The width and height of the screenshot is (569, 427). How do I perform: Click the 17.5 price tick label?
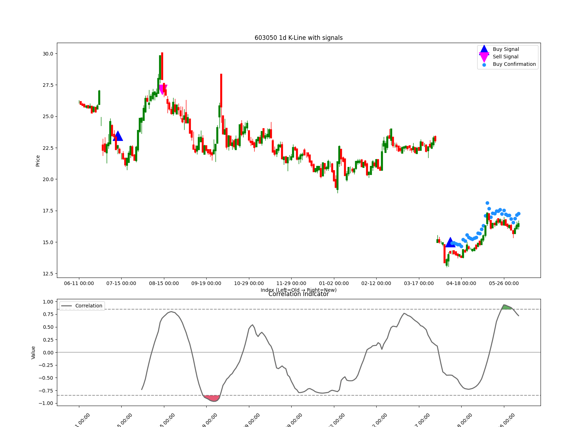48,211
